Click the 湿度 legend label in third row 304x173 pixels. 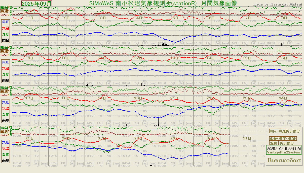(x=6, y=114)
